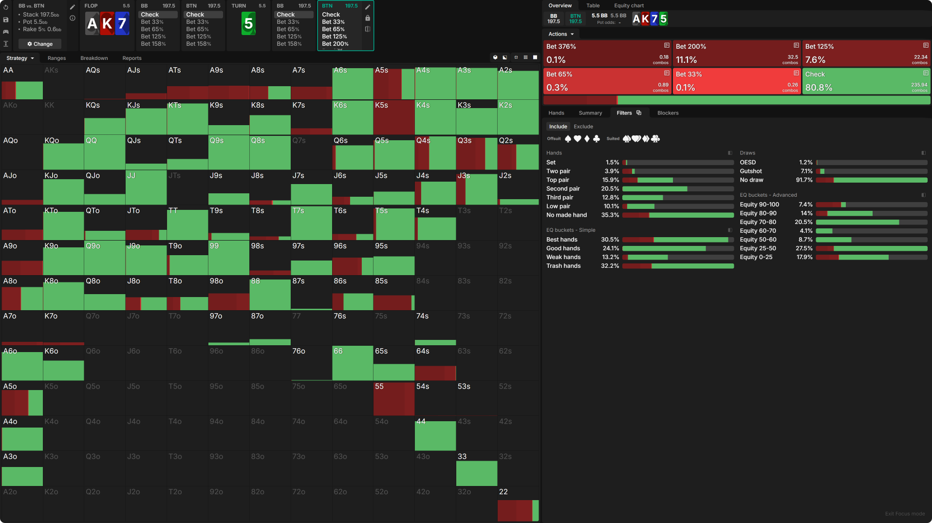Click Exit Focus mode link
This screenshot has height=523, width=932.
coord(905,514)
